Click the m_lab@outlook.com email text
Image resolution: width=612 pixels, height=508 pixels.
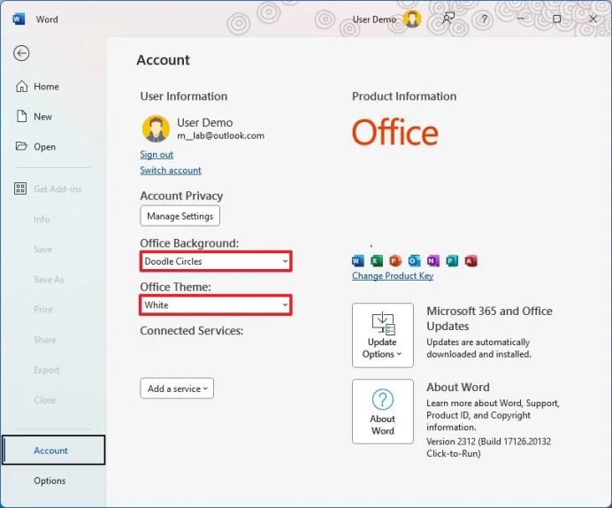tap(220, 136)
